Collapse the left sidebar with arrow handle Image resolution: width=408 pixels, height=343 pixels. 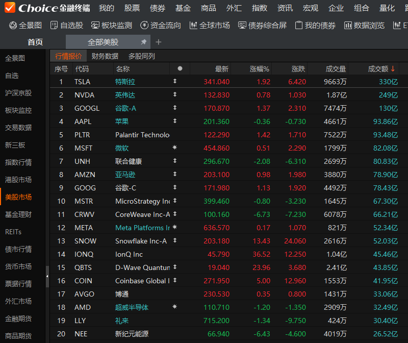[47, 276]
